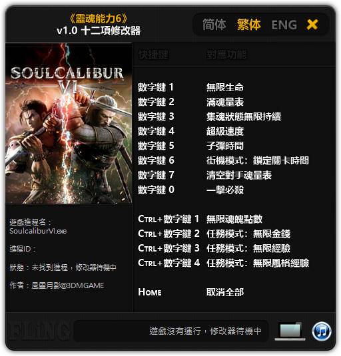Enable 超級速度 option
The image size is (341, 356).
click(225, 131)
